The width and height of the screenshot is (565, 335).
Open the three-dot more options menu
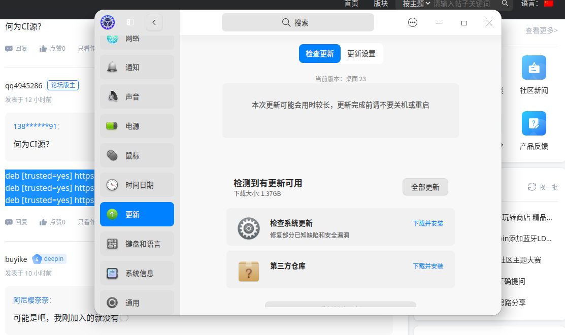pyautogui.click(x=413, y=23)
